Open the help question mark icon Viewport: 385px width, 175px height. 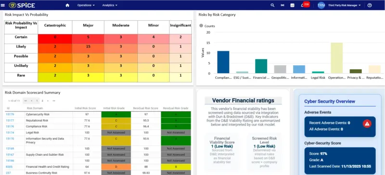pyautogui.click(x=370, y=5)
